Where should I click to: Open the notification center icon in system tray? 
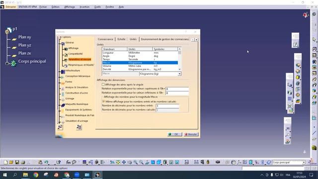(312, 175)
